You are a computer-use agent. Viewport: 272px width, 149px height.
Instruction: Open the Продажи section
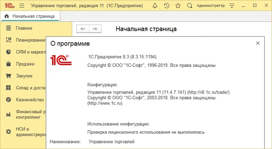pos(25,64)
